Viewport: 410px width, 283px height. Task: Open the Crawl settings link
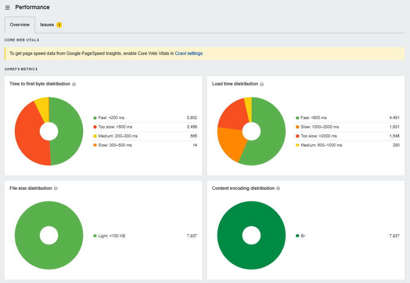tap(189, 54)
